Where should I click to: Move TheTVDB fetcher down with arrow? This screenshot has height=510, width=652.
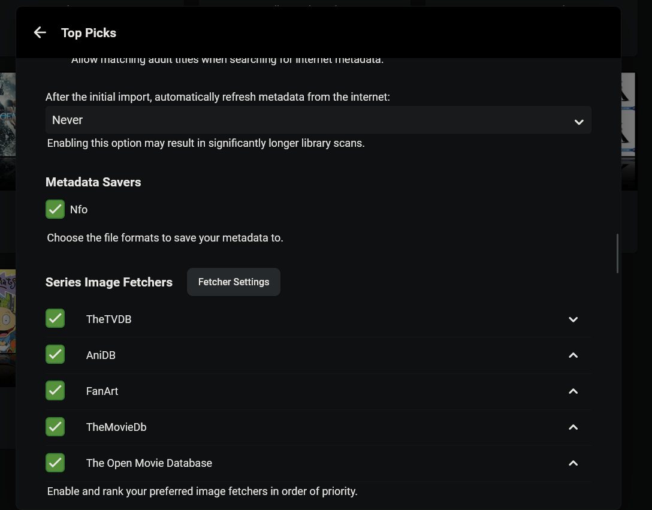pyautogui.click(x=573, y=319)
